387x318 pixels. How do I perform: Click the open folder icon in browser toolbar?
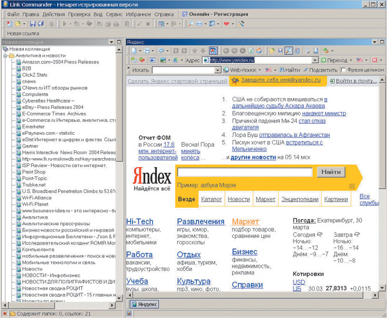tap(272, 51)
